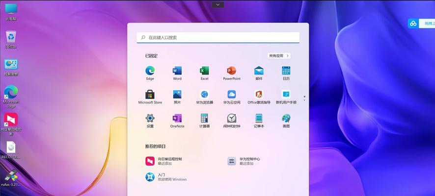Viewport: 435px width, 196px height.
Task: Expand the top dropdown chevron bar
Action: tap(218, 5)
